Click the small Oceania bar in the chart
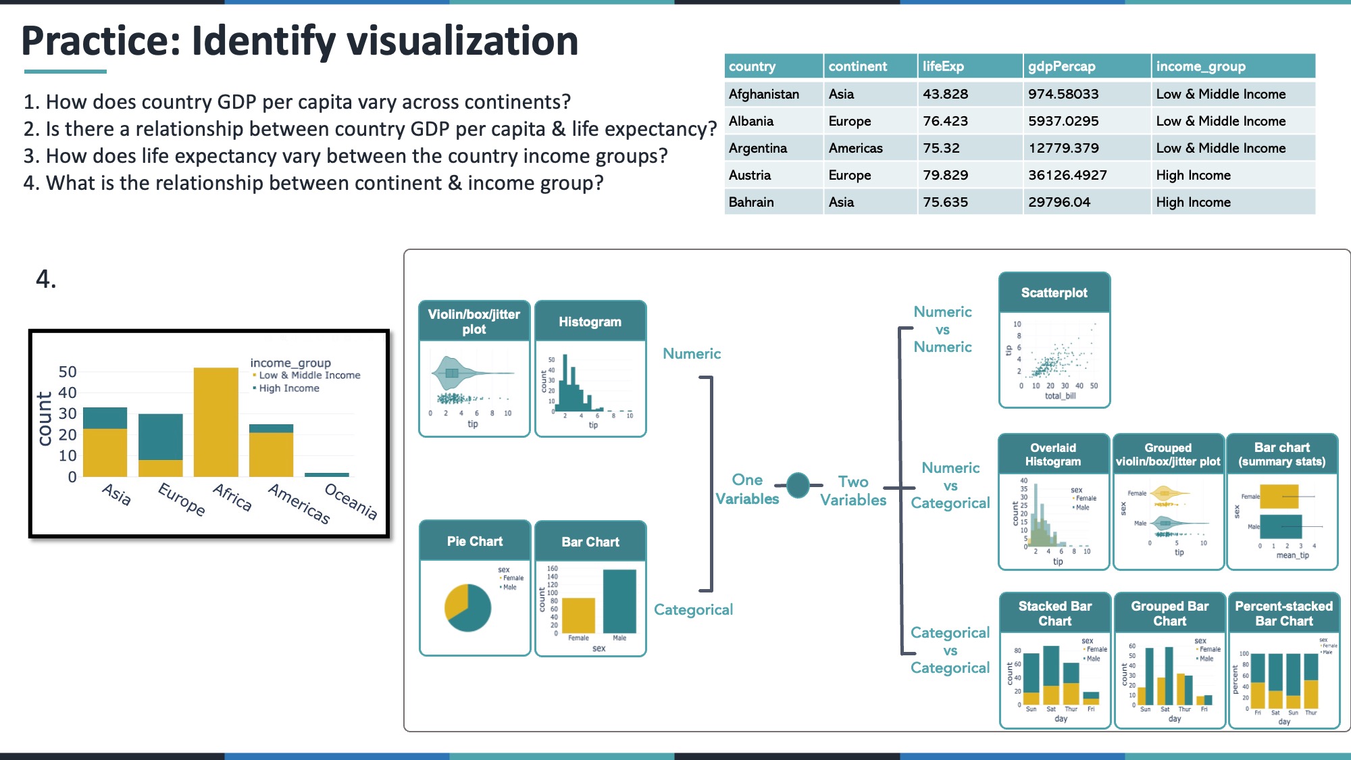 (x=327, y=475)
